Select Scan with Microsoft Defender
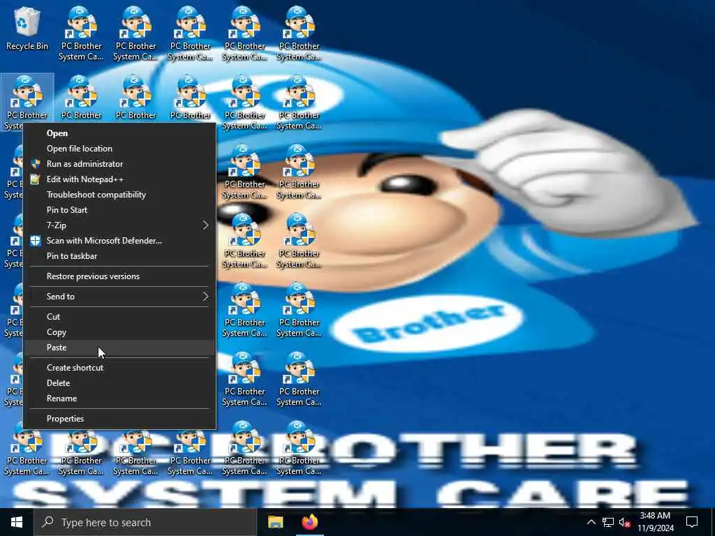 (119, 241)
